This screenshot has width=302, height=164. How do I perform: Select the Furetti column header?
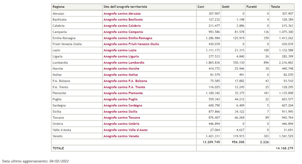click(x=251, y=7)
